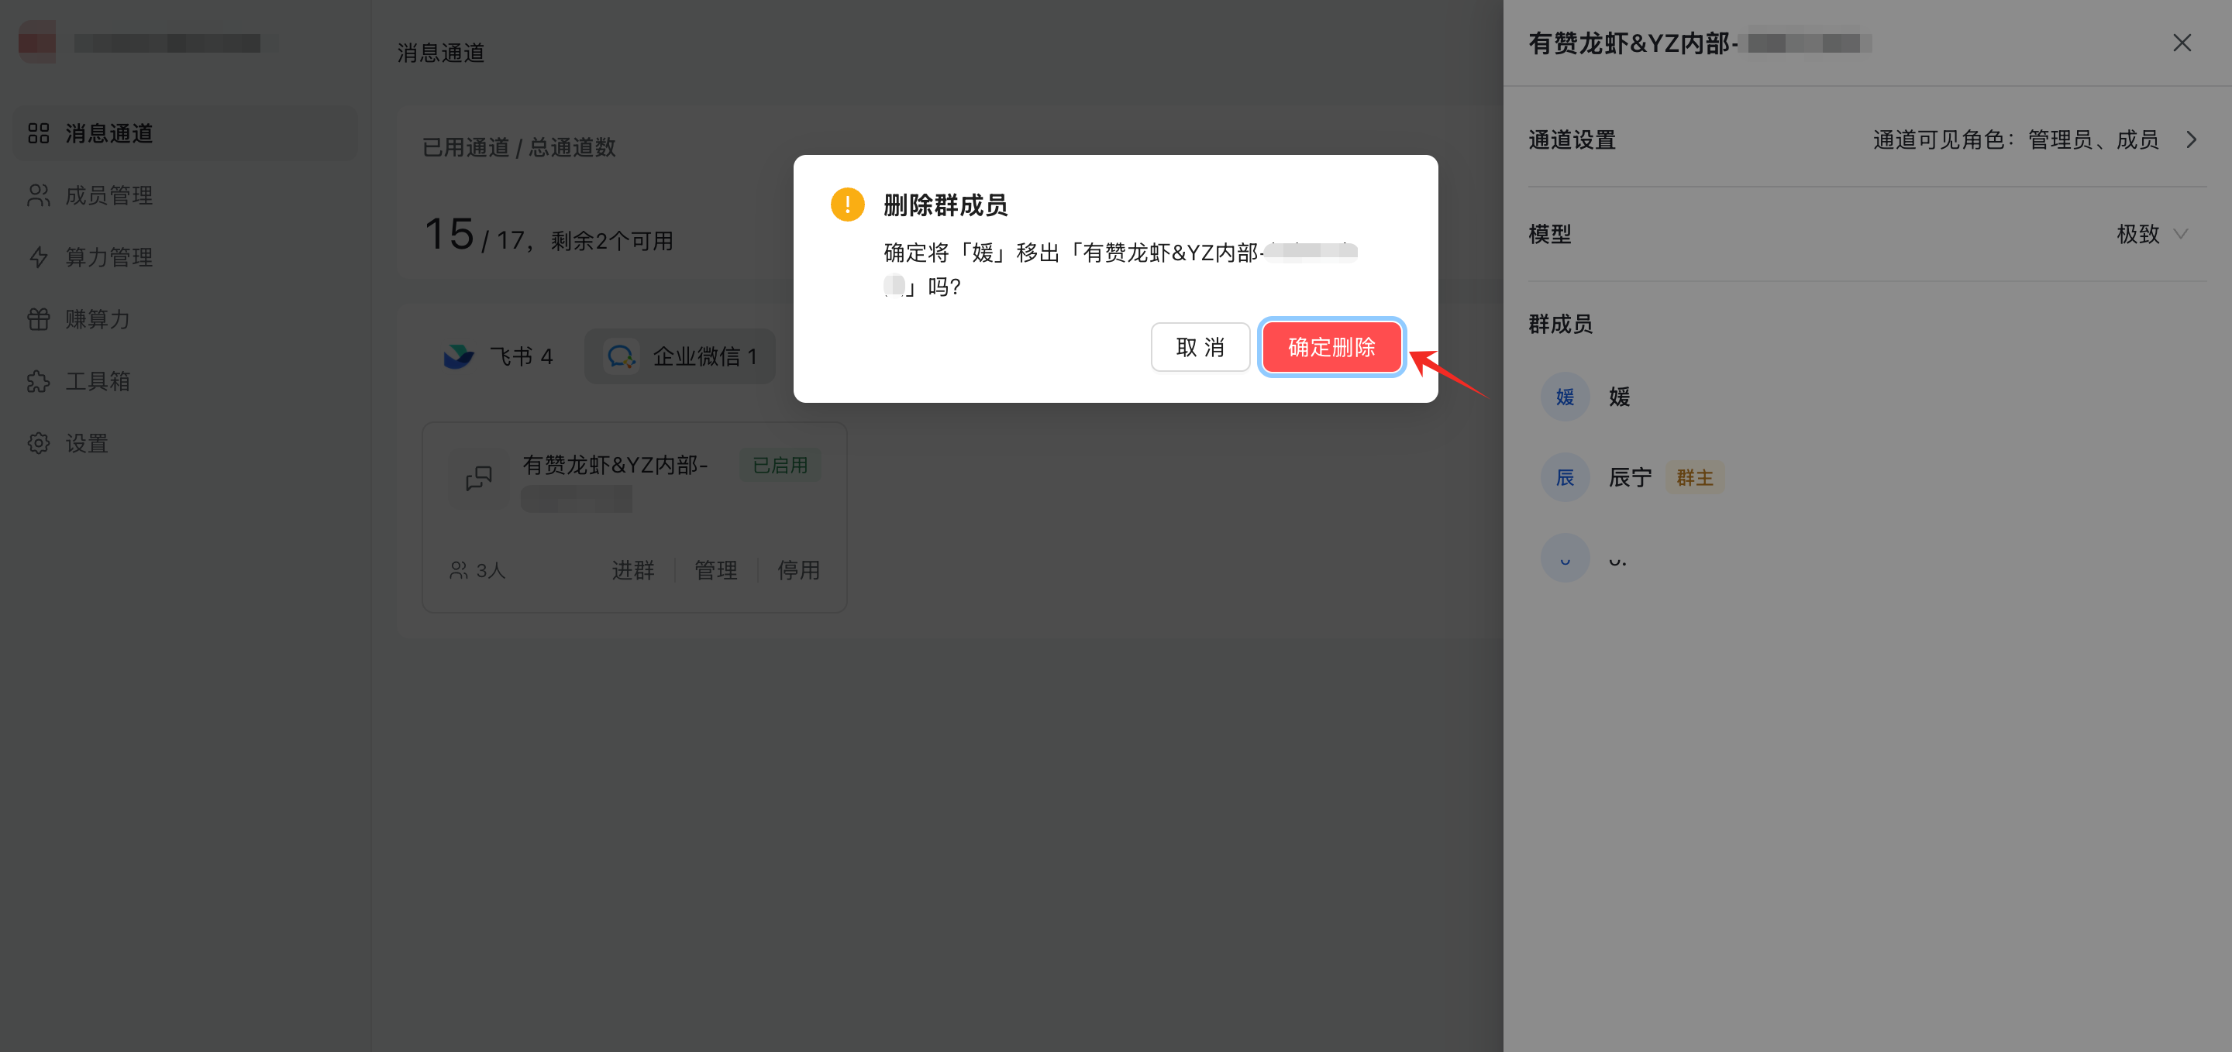Image resolution: width=2232 pixels, height=1052 pixels.
Task: Close the right side panel
Action: (2181, 43)
